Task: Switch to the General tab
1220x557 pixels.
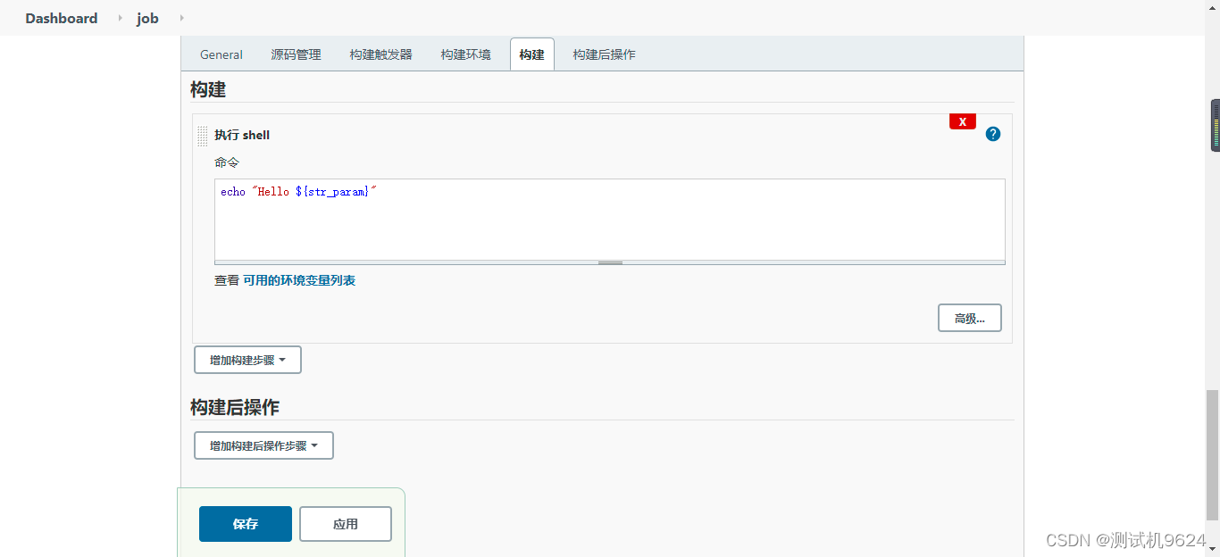Action: [221, 54]
